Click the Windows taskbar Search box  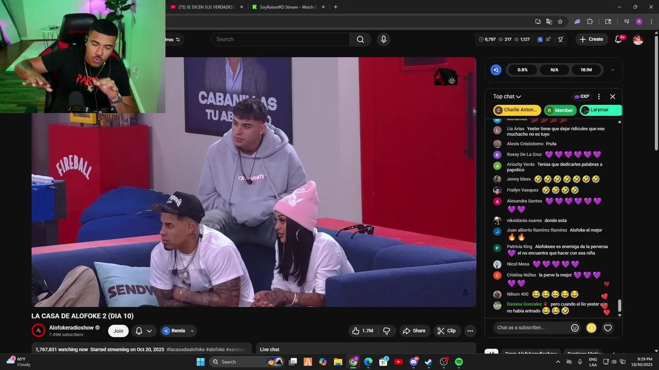246,362
